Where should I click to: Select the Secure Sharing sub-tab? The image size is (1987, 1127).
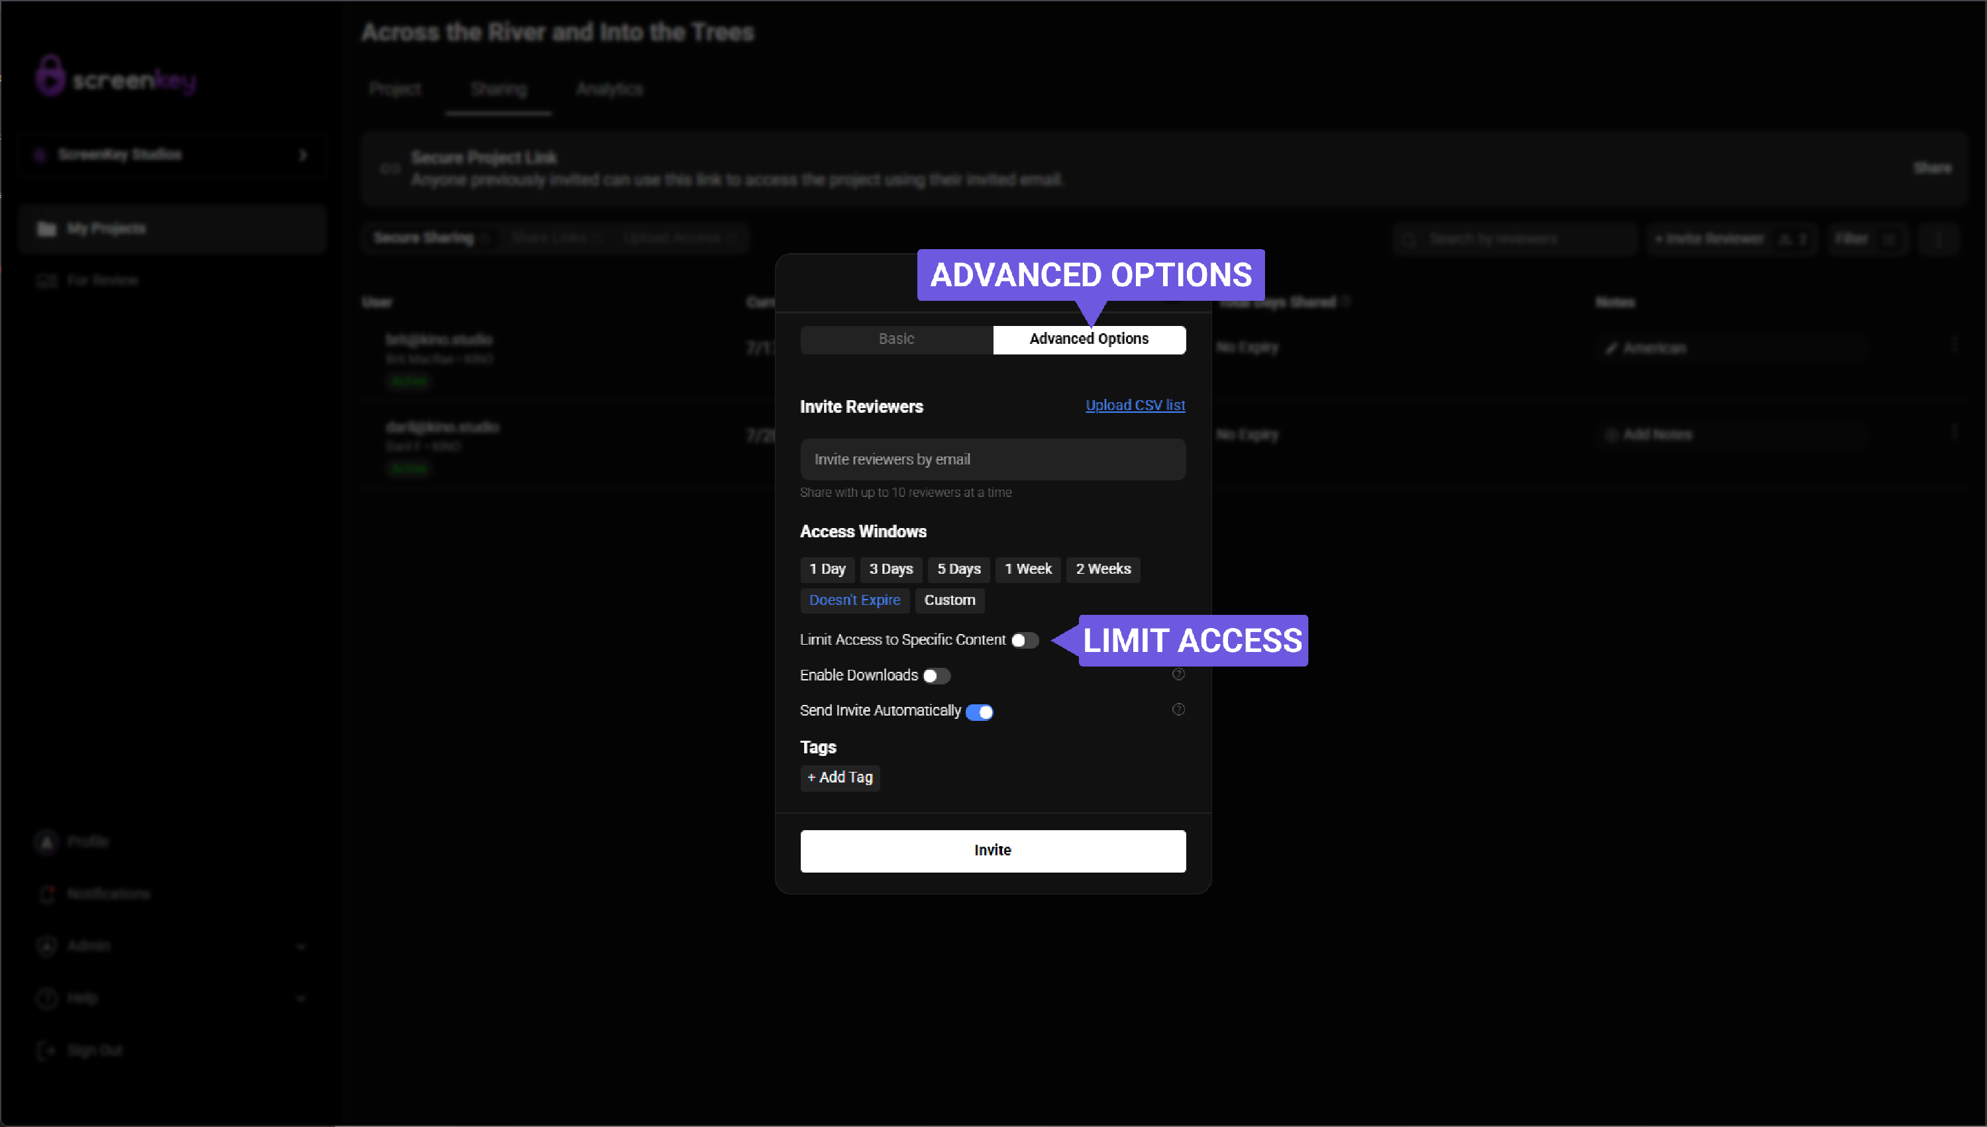click(x=431, y=239)
